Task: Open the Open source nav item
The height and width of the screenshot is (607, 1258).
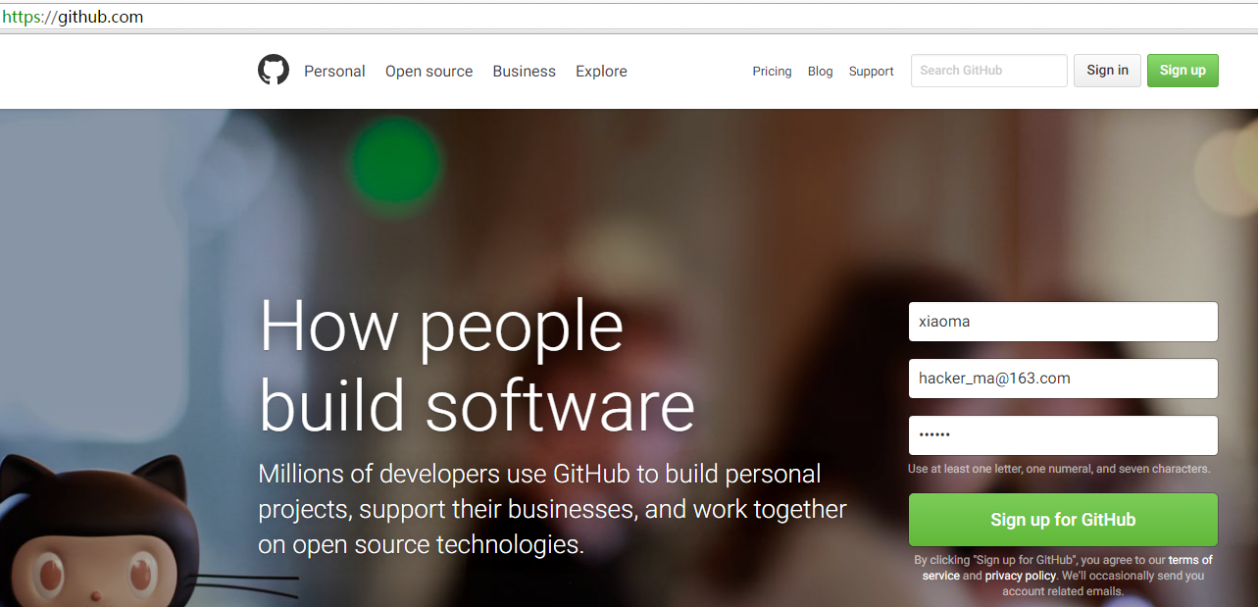Action: click(x=428, y=72)
